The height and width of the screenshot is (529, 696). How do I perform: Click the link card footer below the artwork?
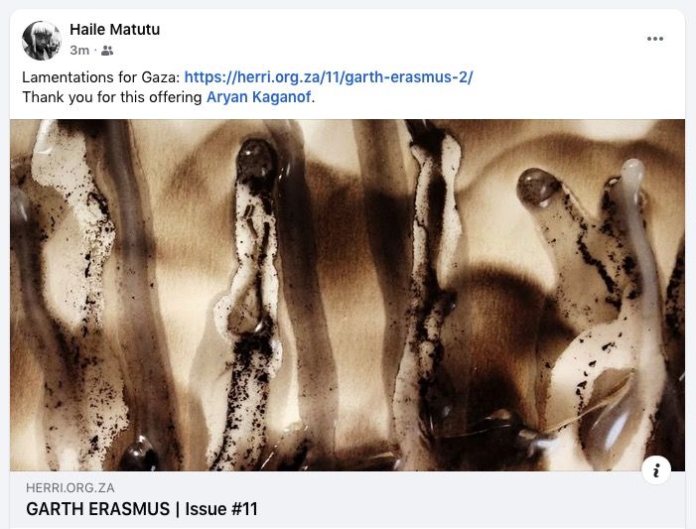[348, 499]
